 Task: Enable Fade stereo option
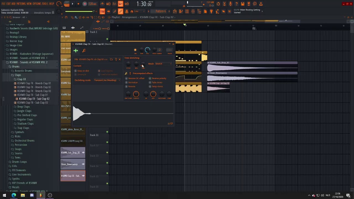click(x=155, y=82)
